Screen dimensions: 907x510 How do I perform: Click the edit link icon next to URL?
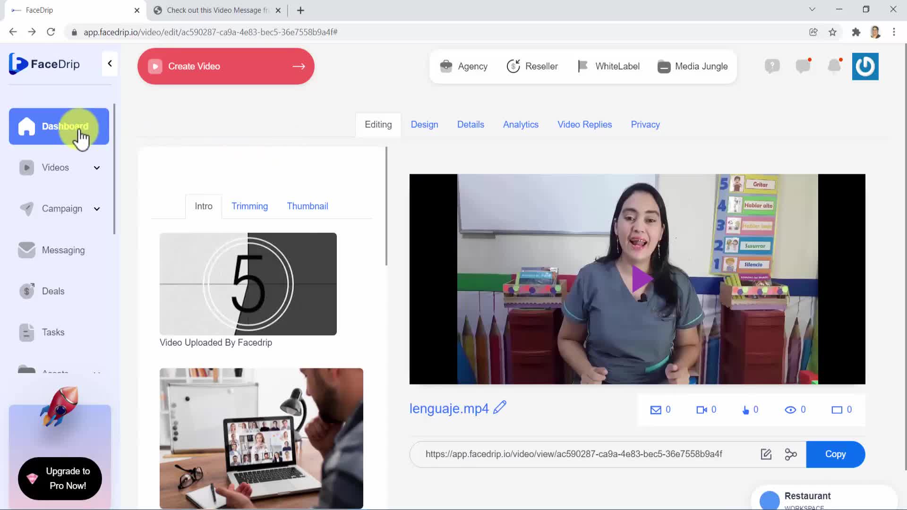(x=766, y=454)
